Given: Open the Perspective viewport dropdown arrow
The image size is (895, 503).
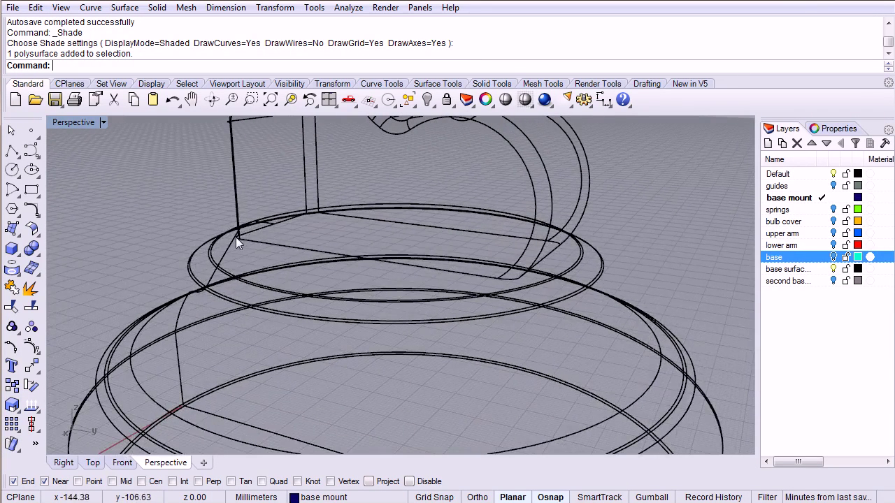Looking at the screenshot, I should tap(103, 123).
